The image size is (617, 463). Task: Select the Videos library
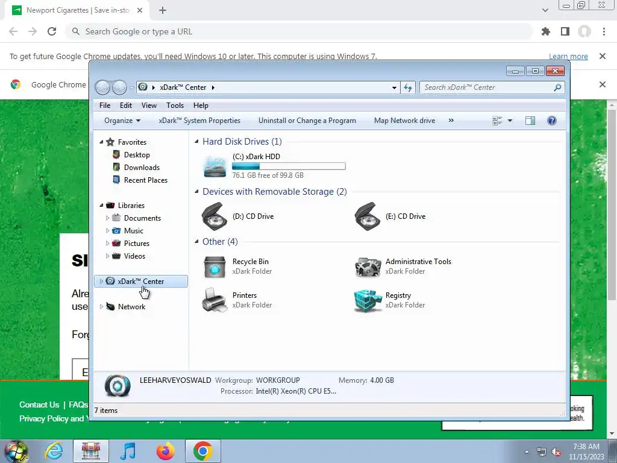(134, 256)
